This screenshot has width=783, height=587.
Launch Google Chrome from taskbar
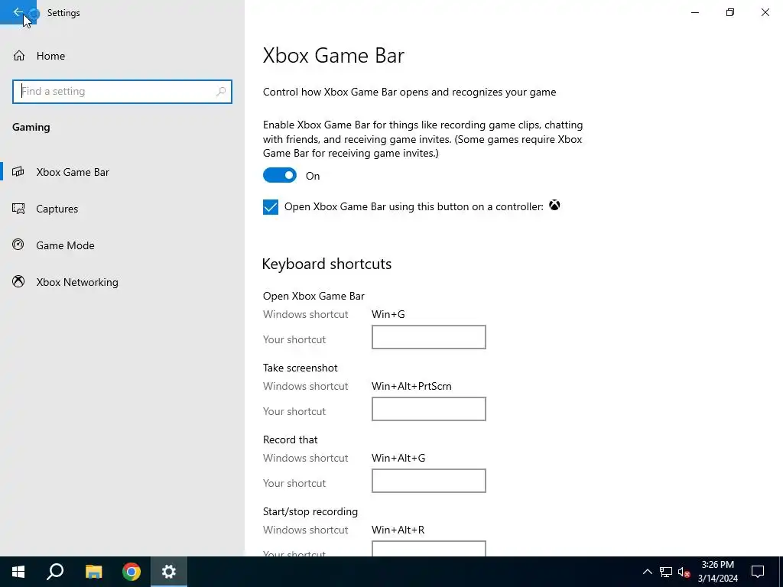pos(132,572)
